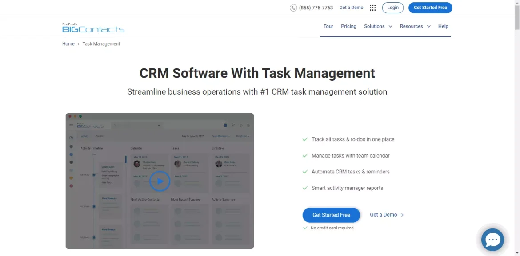Go to ProProfs BIGContacts logo homepage
520x256 pixels.
[93, 28]
